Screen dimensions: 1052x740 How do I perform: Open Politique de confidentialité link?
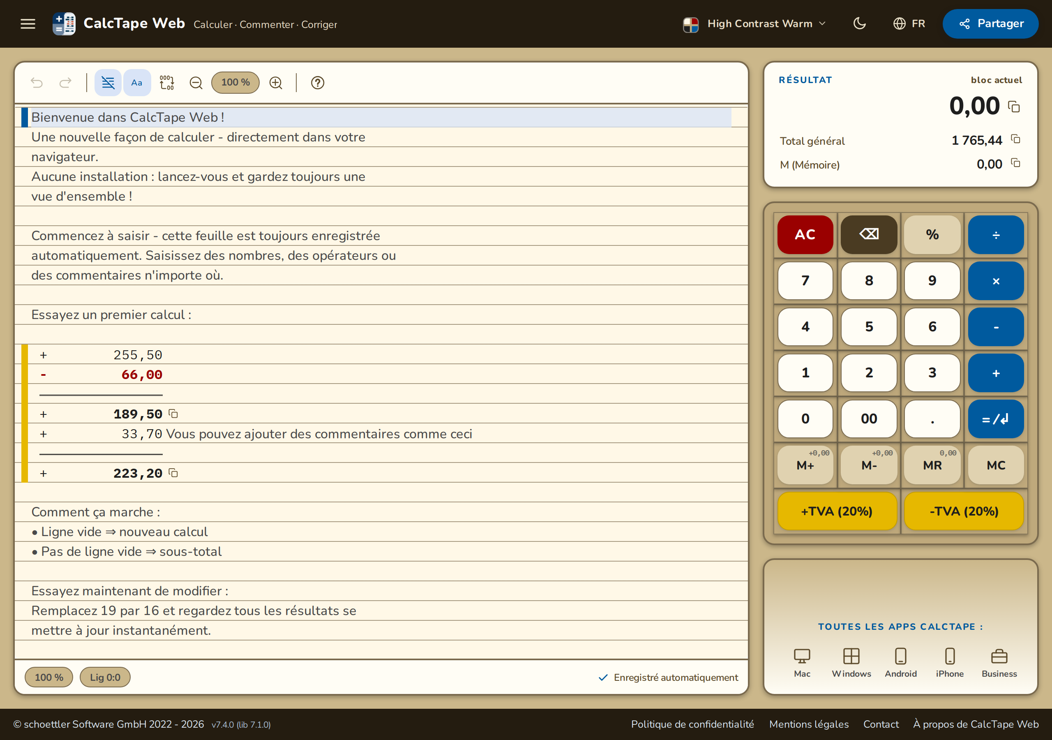pyautogui.click(x=692, y=724)
